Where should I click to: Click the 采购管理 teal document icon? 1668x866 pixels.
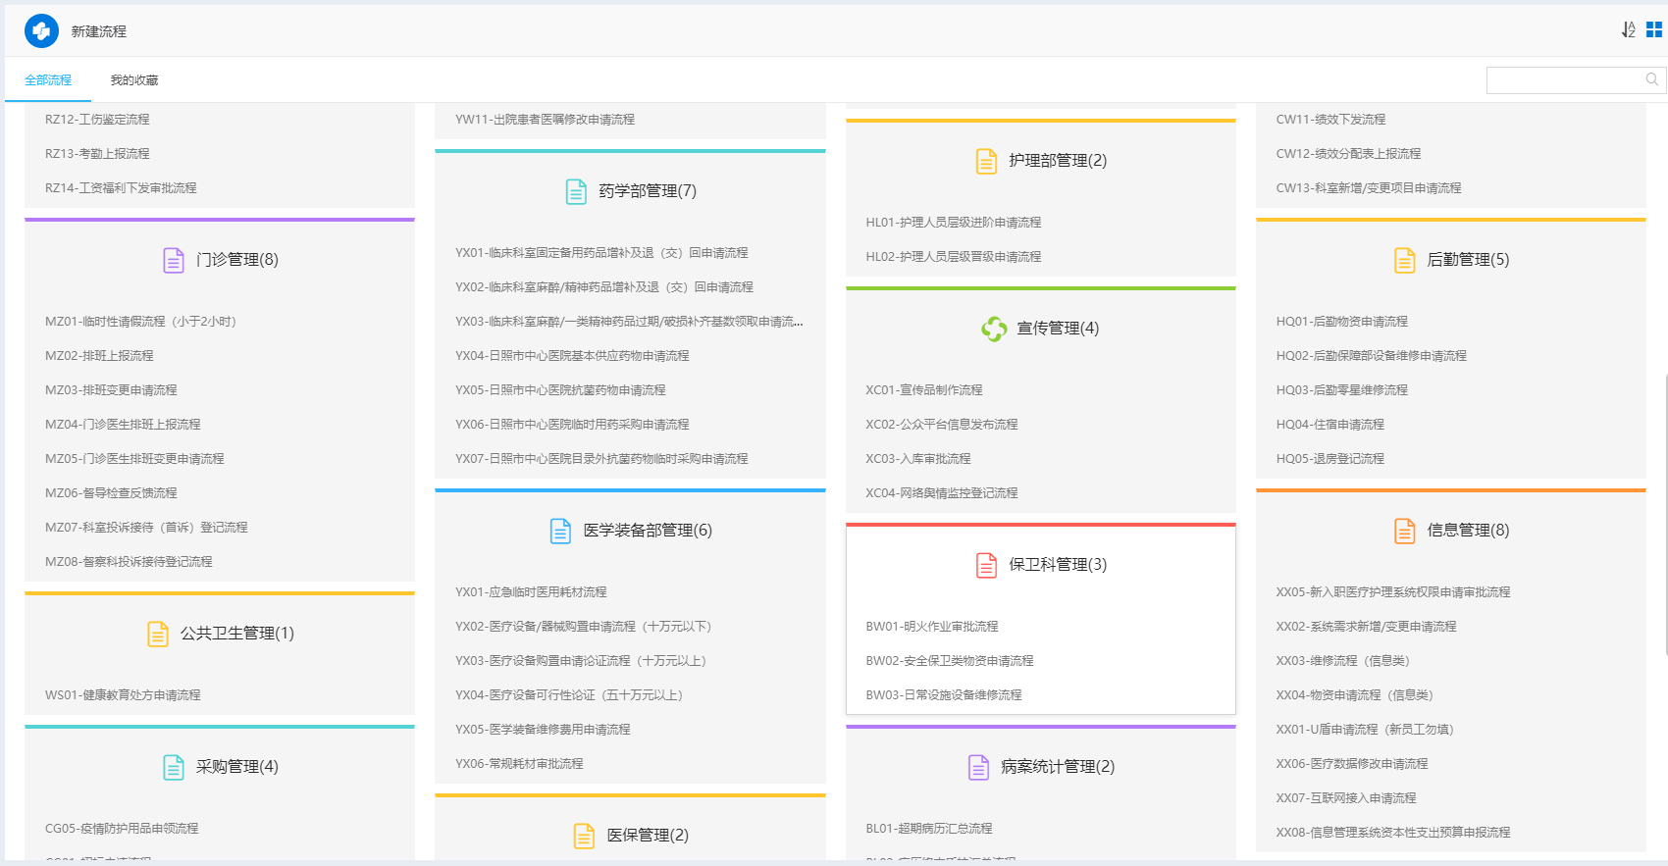pos(174,767)
